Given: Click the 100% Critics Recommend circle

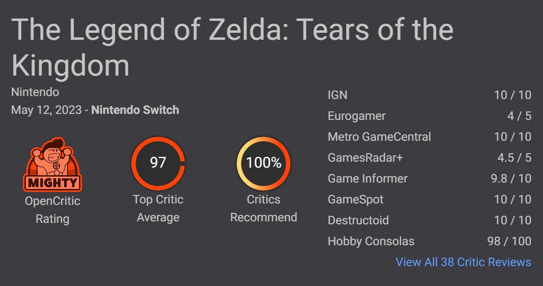Looking at the screenshot, I should [264, 163].
